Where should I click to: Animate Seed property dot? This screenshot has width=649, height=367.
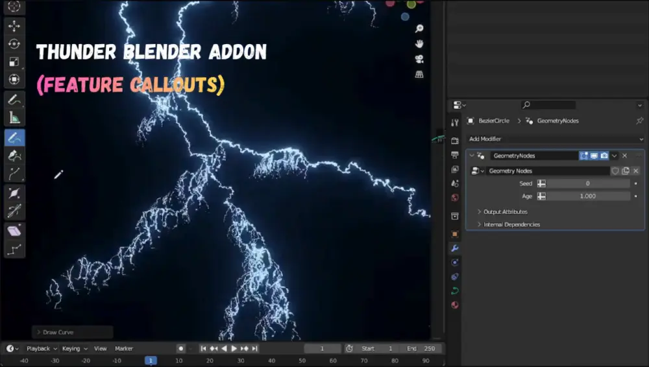636,184
